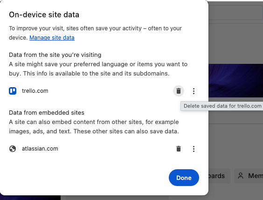Click the 'Data from embedded sites' heading
The width and height of the screenshot is (263, 200).
[47, 112]
